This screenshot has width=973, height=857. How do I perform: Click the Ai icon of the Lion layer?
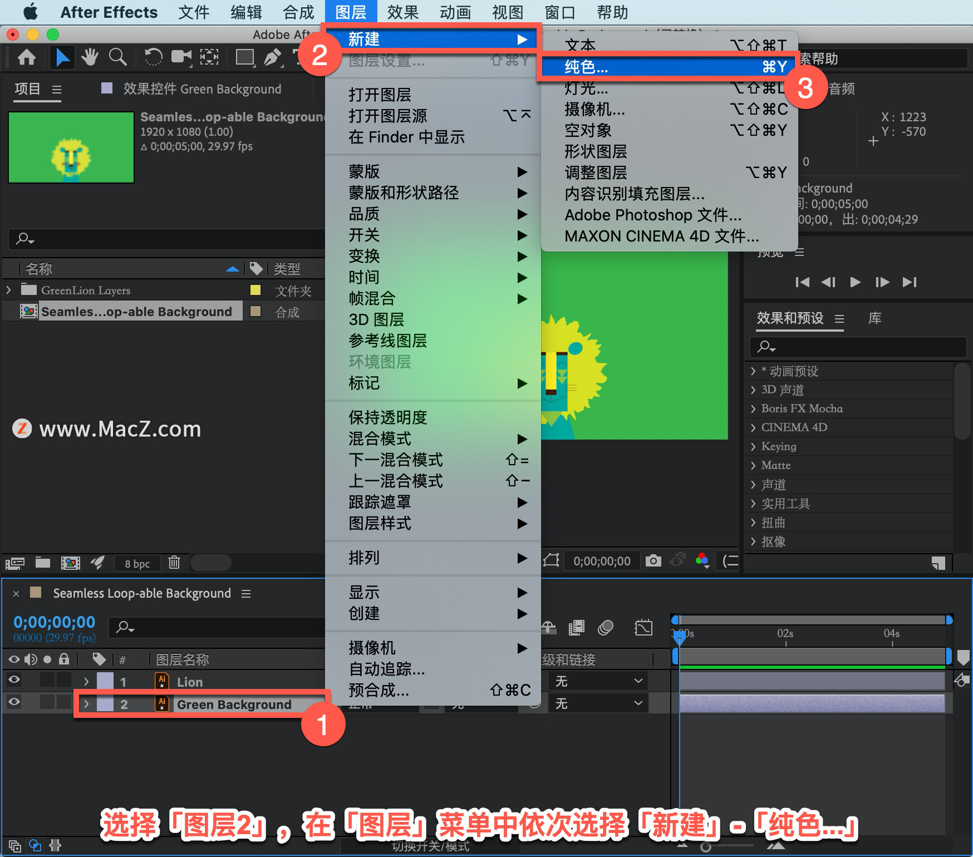(162, 681)
